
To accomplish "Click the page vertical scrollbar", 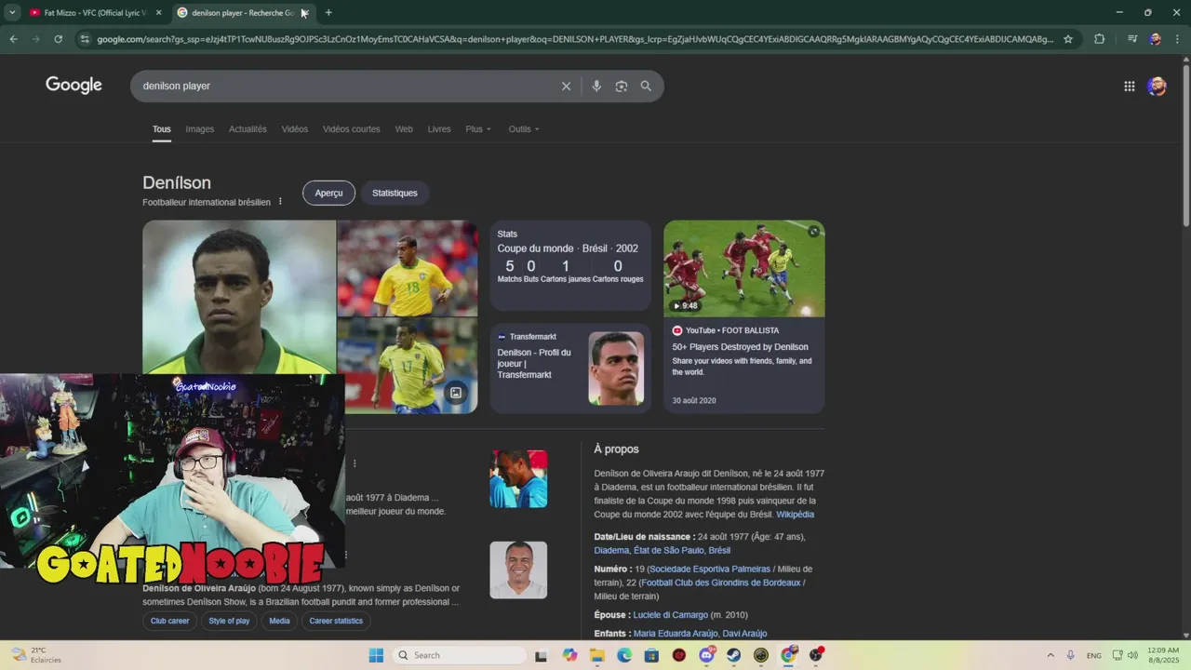I will click(x=1185, y=144).
